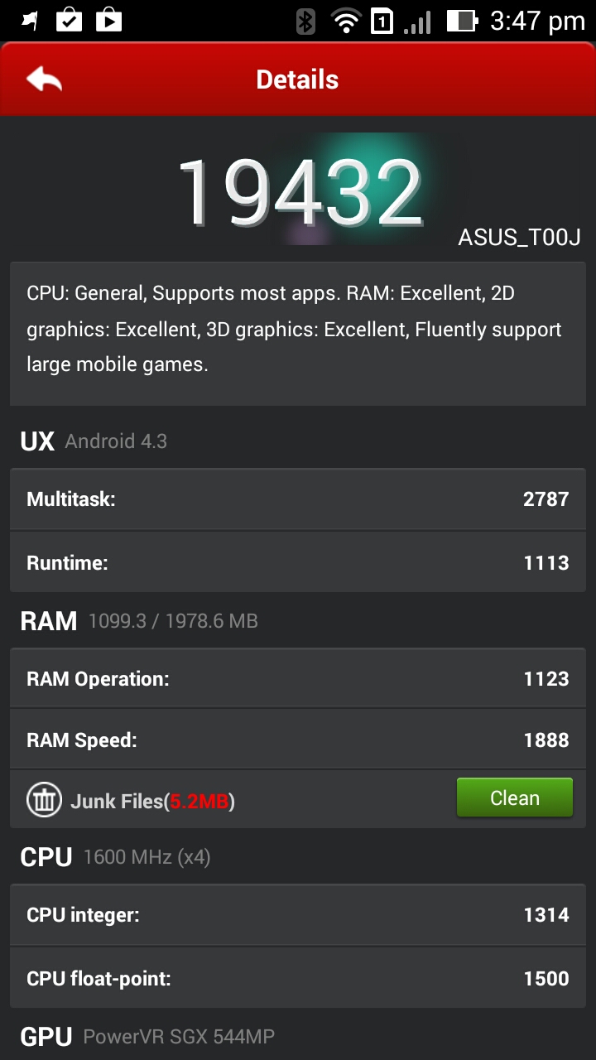Tap the Wi-Fi signal status icon
The image size is (596, 1060).
346,21
